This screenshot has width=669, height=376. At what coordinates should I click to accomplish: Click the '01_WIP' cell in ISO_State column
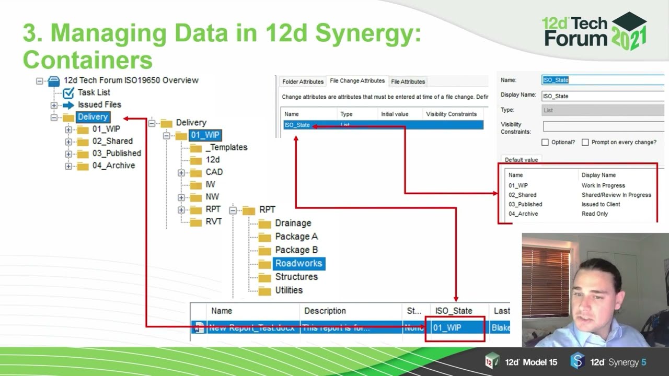[455, 328]
